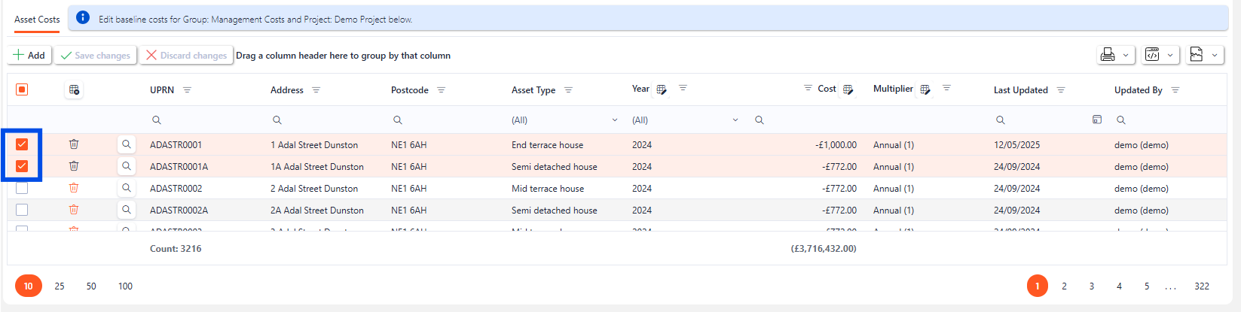This screenshot has height=312, width=1241.
Task: Open the Year (All) filter dropdown
Action: pos(735,120)
